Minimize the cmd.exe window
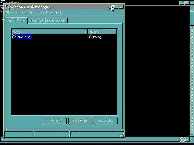The width and height of the screenshot is (194, 145). click(182, 2)
